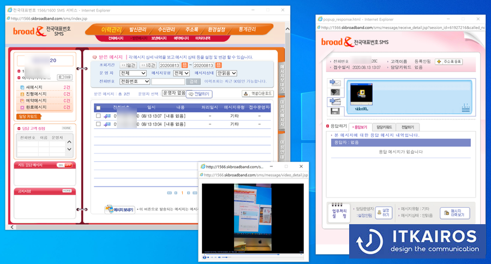Viewport: 491px width, 264px height.
Task: Click the 미처리메시지 vertical side tab
Action: [282, 113]
